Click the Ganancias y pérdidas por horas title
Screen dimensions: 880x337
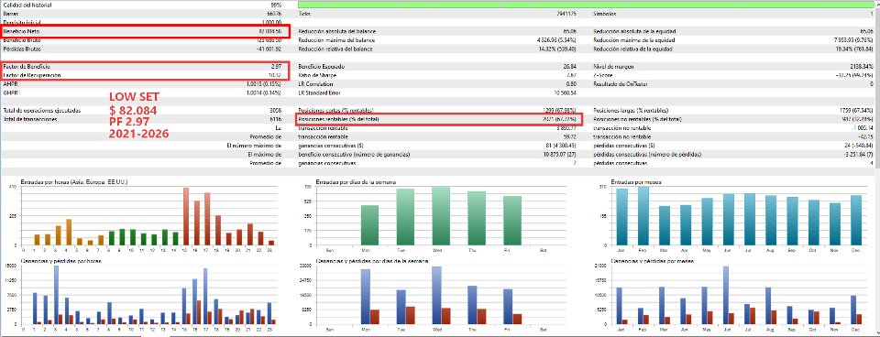coord(61,261)
